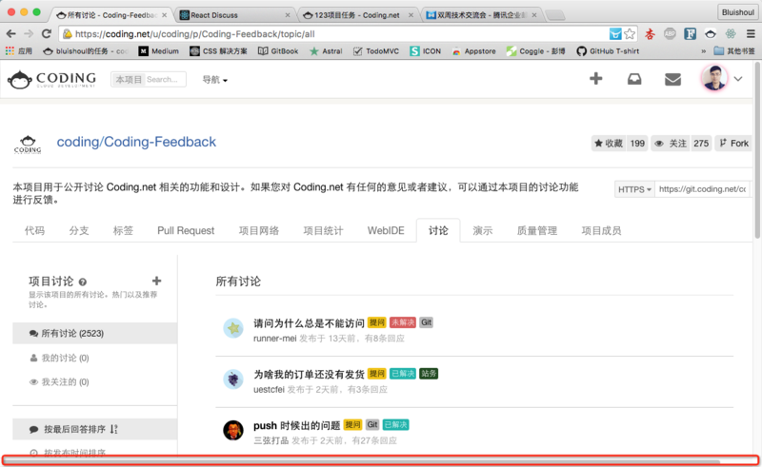Focus the 本项目 search field

pyautogui.click(x=149, y=80)
